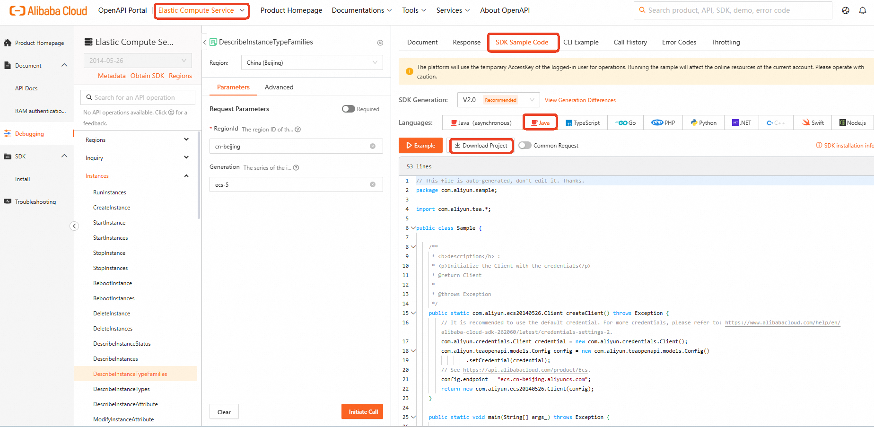The image size is (874, 427).
Task: Toggle the Common Request switch
Action: (x=525, y=145)
